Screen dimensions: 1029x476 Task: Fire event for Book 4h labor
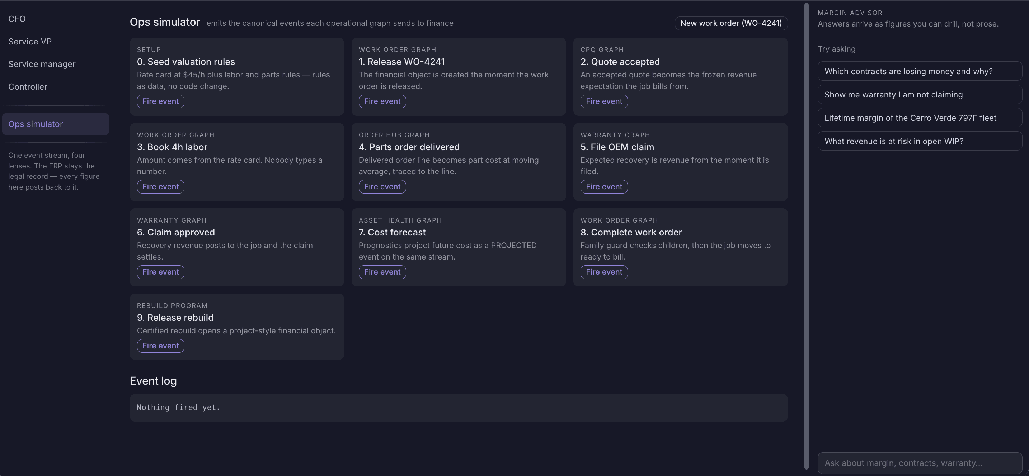click(x=161, y=187)
